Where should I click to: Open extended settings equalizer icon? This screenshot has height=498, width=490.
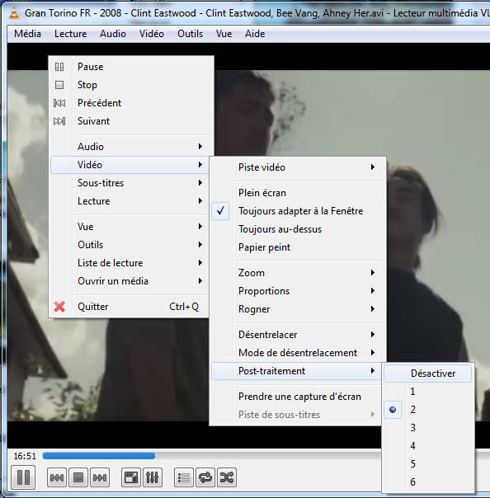[153, 477]
